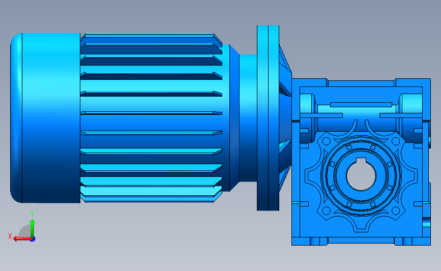Pick the bottom-left bolt hole on gearbox output flange
Viewport: 441px width, 271px height.
pyautogui.click(x=326, y=210)
